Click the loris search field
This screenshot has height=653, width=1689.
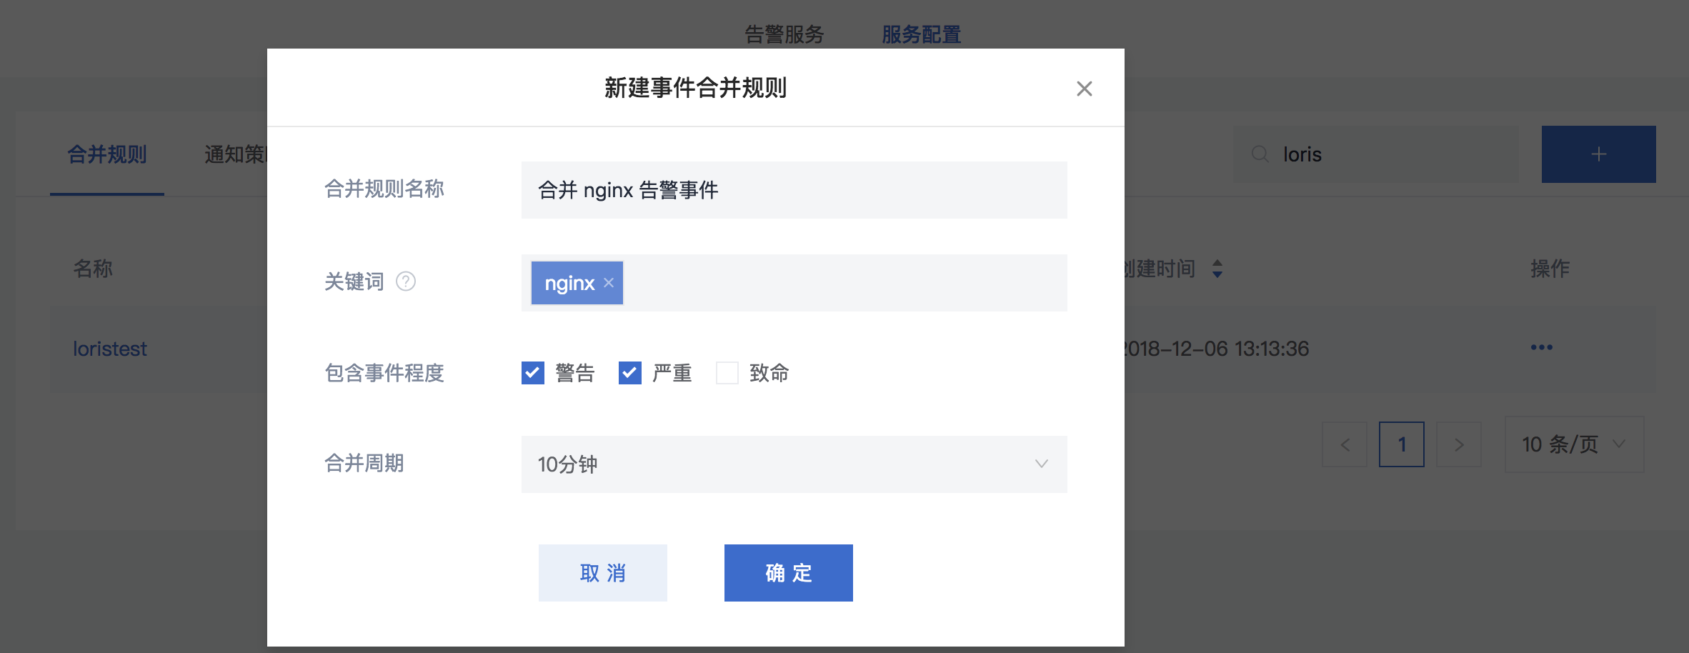pos(1376,154)
